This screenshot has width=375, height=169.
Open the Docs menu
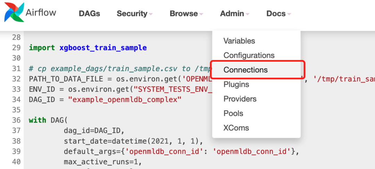(x=276, y=14)
